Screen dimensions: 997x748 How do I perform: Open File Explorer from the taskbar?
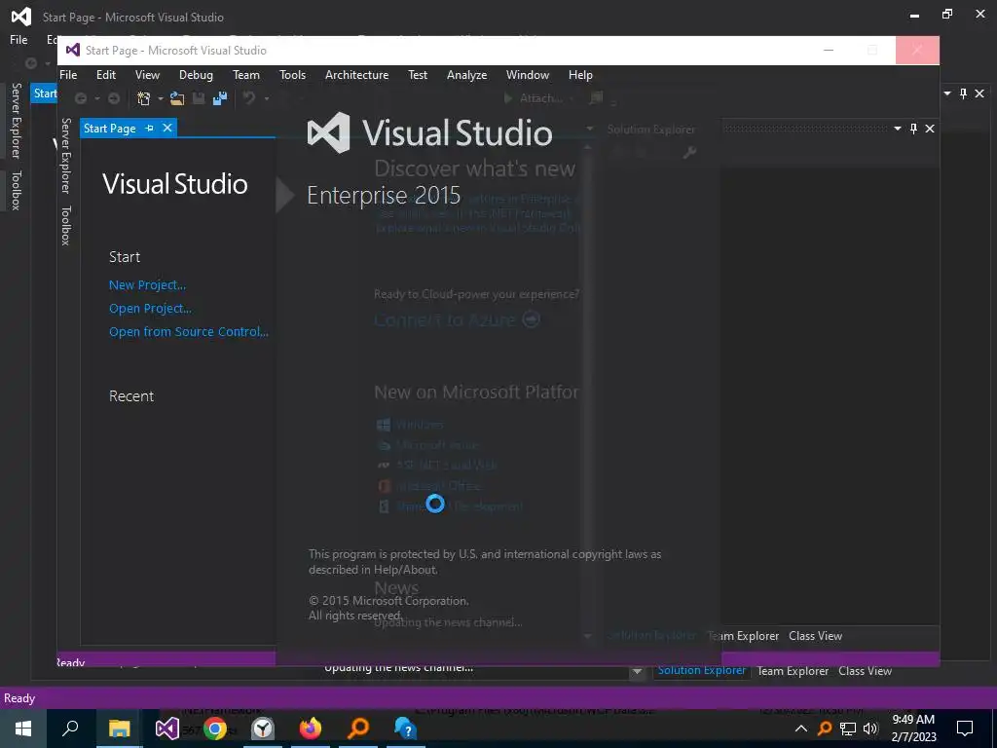pos(119,729)
